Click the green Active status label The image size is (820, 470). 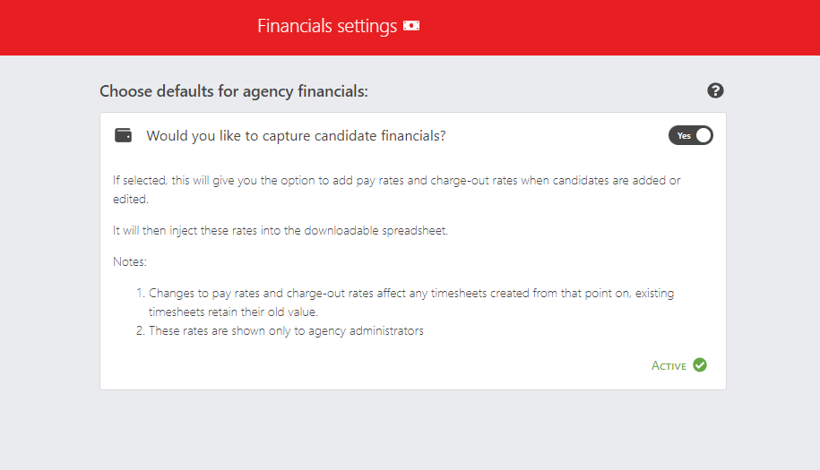click(669, 365)
